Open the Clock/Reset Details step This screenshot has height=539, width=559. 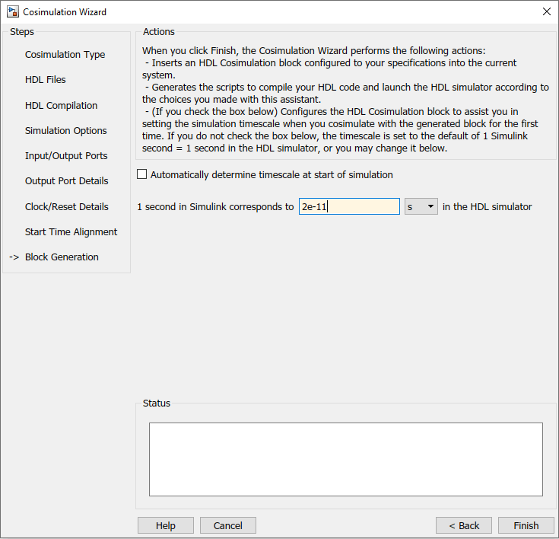(x=66, y=207)
